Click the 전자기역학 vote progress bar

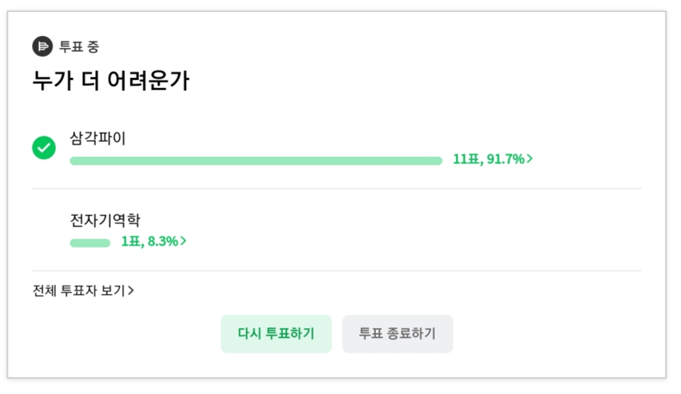coord(90,243)
